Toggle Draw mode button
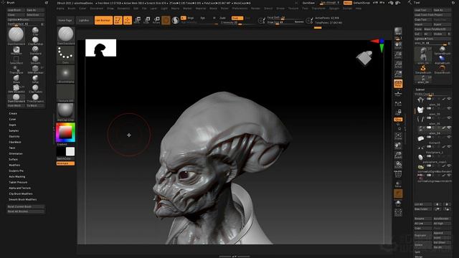The image size is (459, 258). 128,20
